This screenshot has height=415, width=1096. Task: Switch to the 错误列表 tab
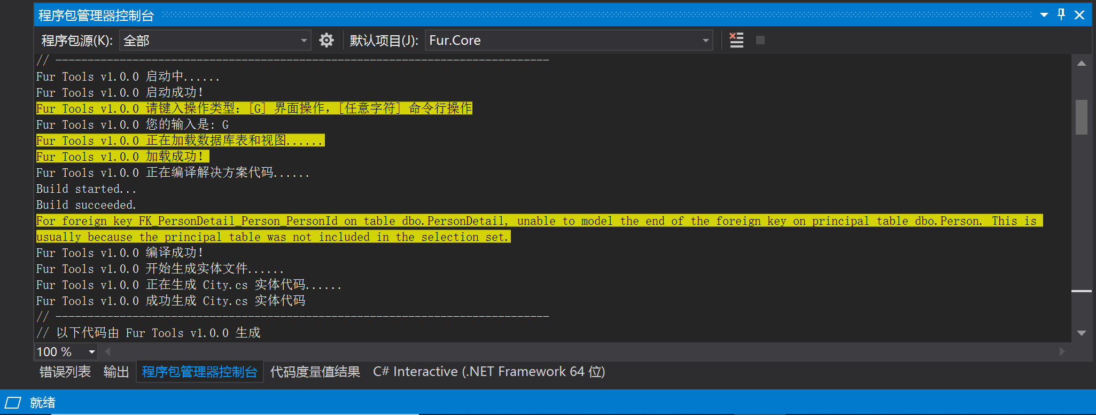[x=65, y=372]
